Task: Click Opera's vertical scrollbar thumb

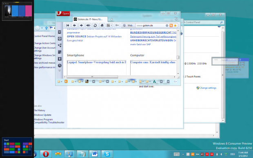Action: [178, 57]
